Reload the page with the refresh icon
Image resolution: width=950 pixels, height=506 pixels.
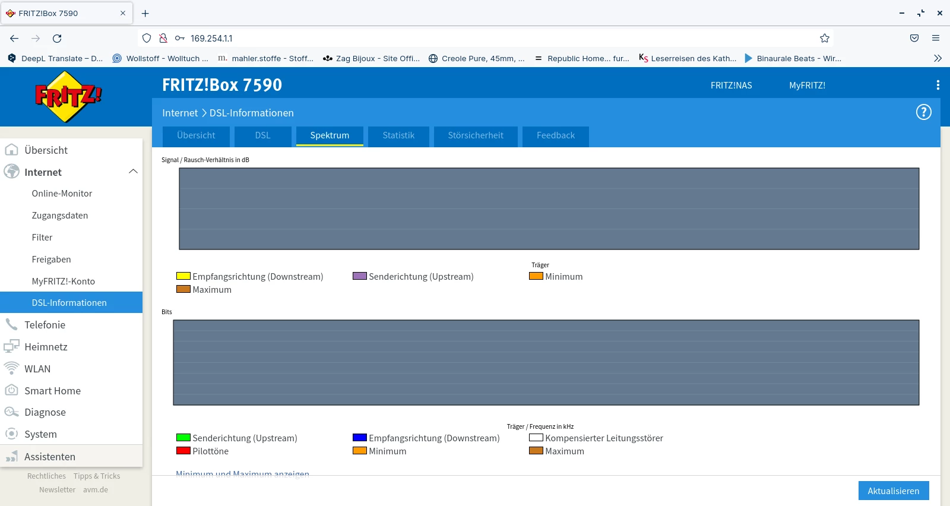point(57,39)
